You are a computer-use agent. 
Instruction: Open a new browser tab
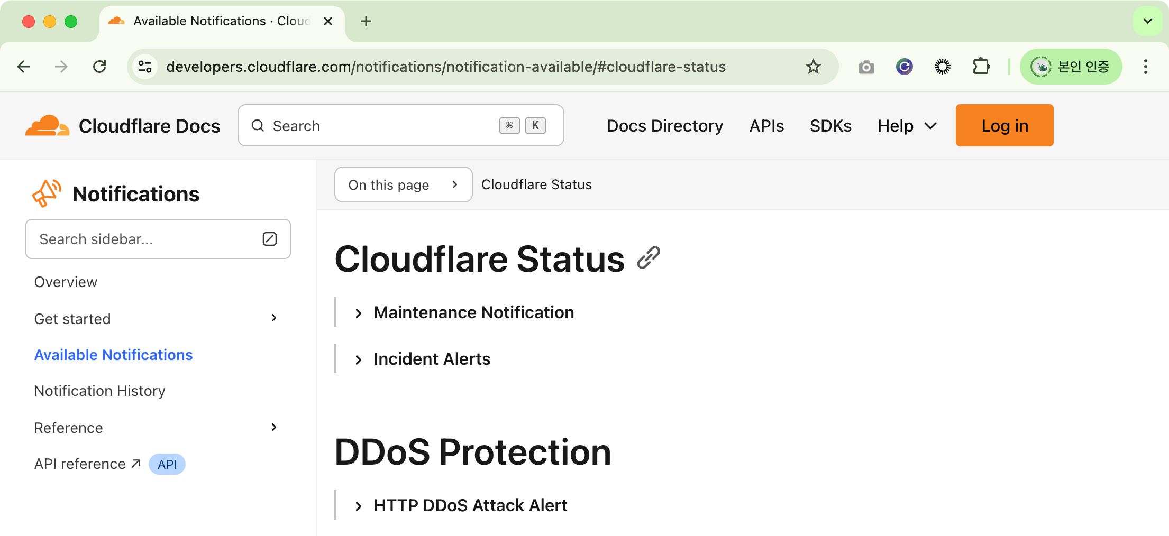point(366,21)
